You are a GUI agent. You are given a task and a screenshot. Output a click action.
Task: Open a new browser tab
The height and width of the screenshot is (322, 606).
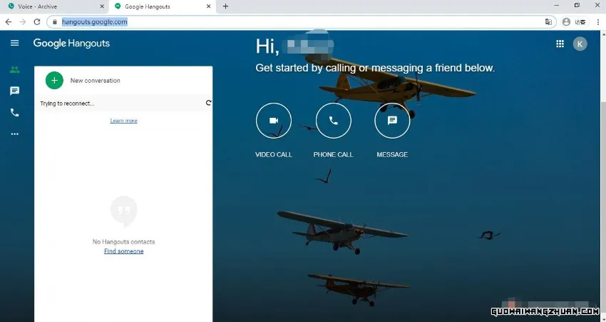click(226, 6)
